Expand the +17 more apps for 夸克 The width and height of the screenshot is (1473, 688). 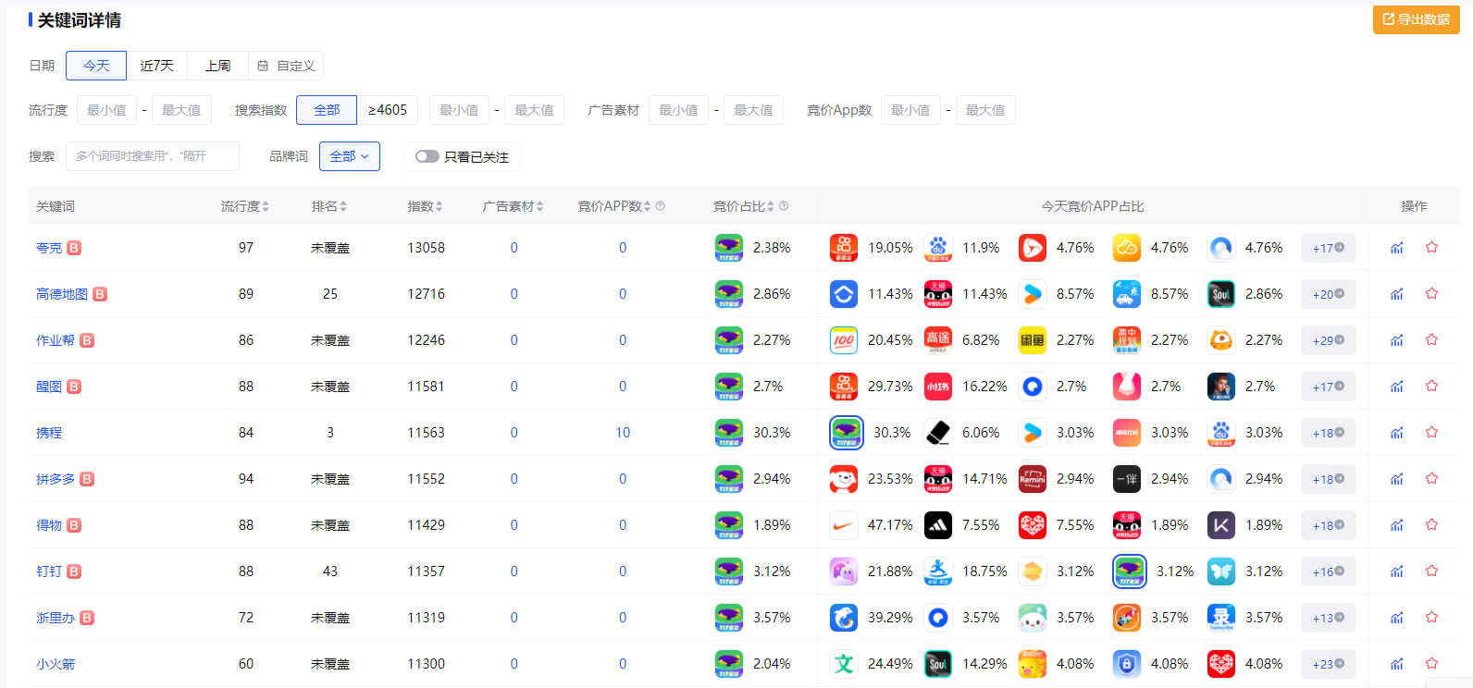[x=1328, y=248]
